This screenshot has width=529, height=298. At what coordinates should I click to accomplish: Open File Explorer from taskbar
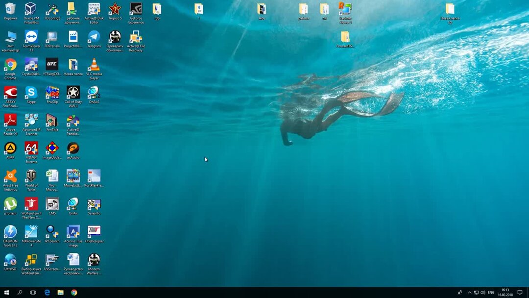60,292
